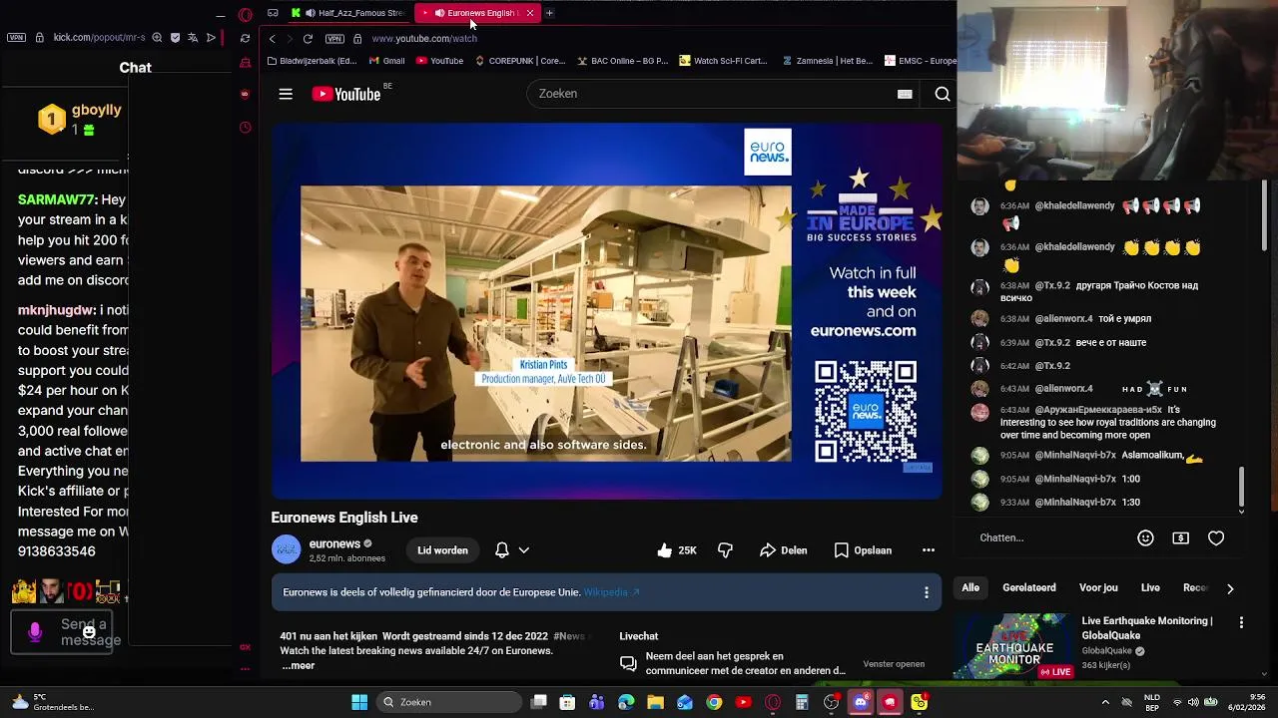Viewport: 1278px width, 718px height.
Task: Click the YouTube logo home link
Action: [x=345, y=94]
